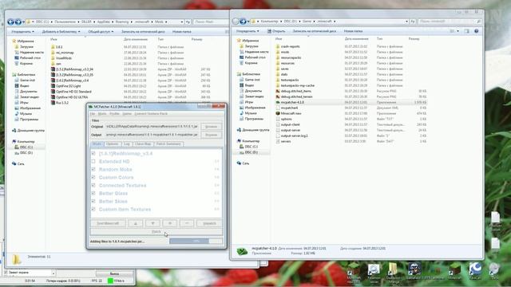Open the Mods menu in MCPatcher
The image size is (511, 287).
[102, 113]
